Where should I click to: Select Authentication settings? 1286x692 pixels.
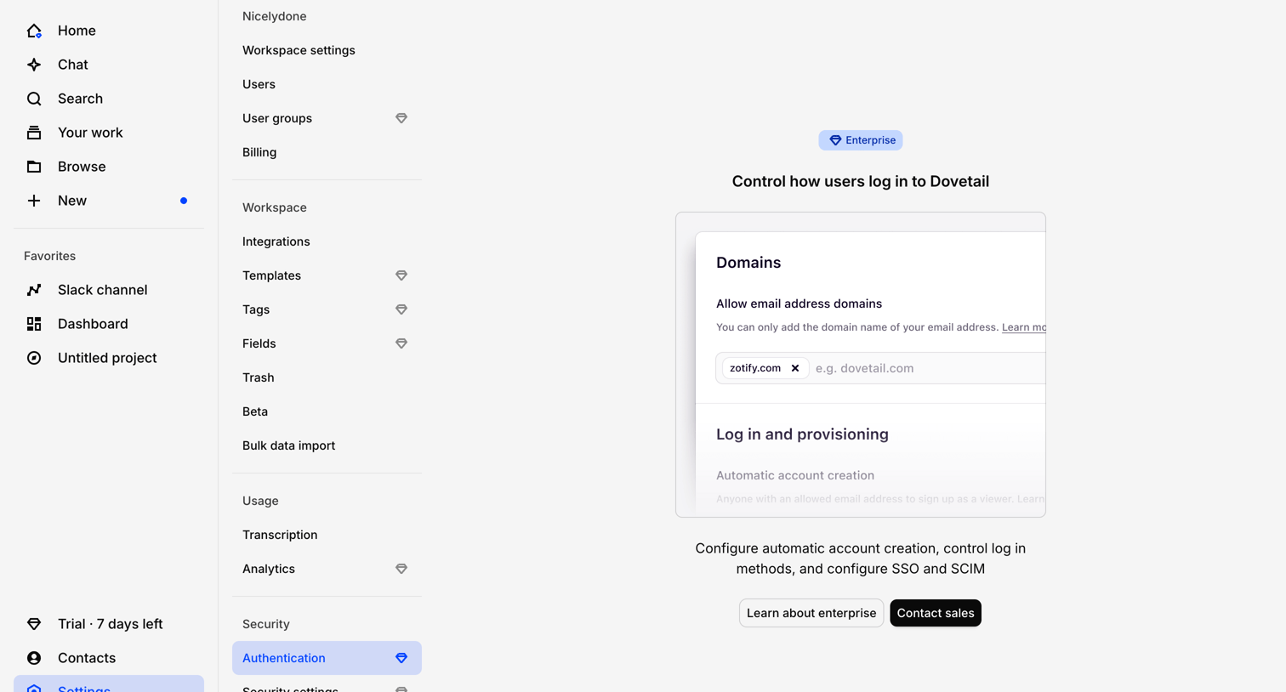[327, 658]
